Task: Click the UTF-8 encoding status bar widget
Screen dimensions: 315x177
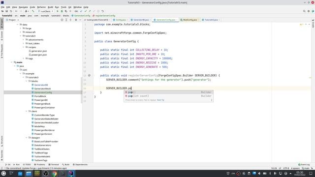Action: coord(286,168)
